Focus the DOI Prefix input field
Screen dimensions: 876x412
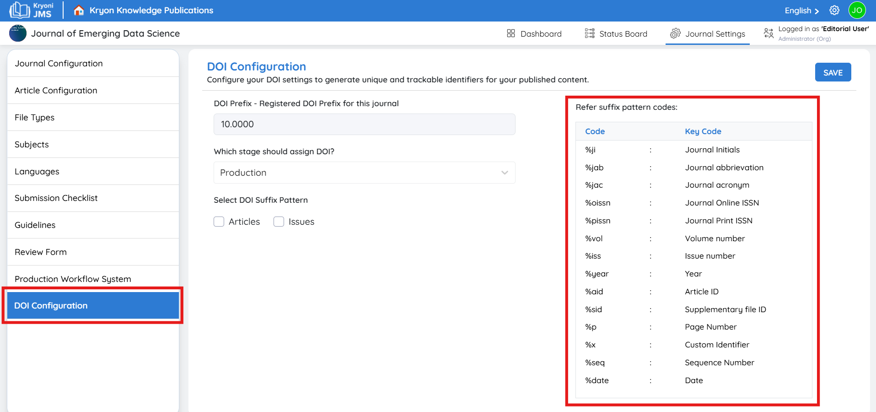tap(364, 124)
